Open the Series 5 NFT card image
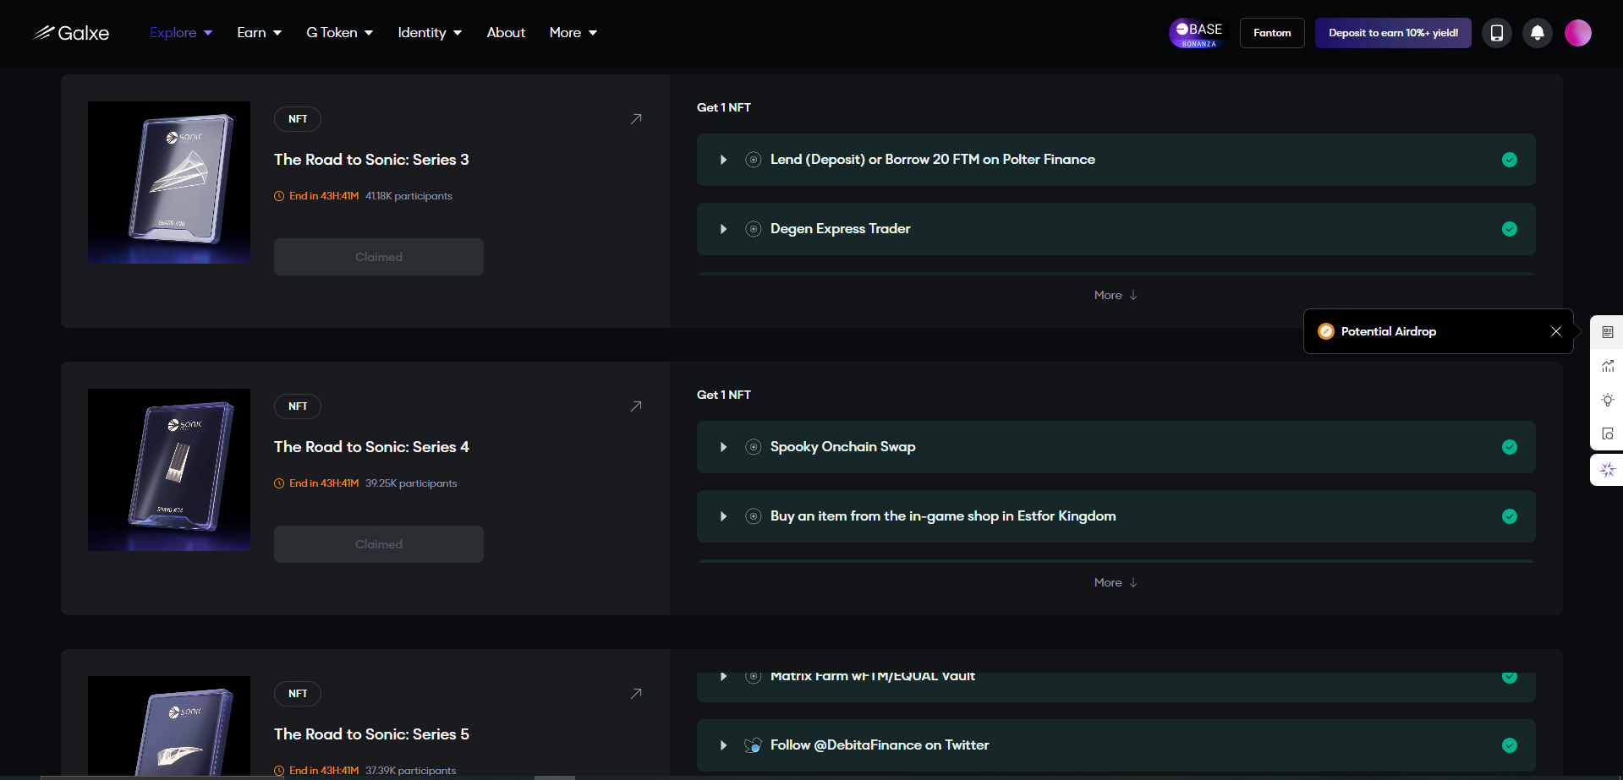This screenshot has height=780, width=1623. 169,726
